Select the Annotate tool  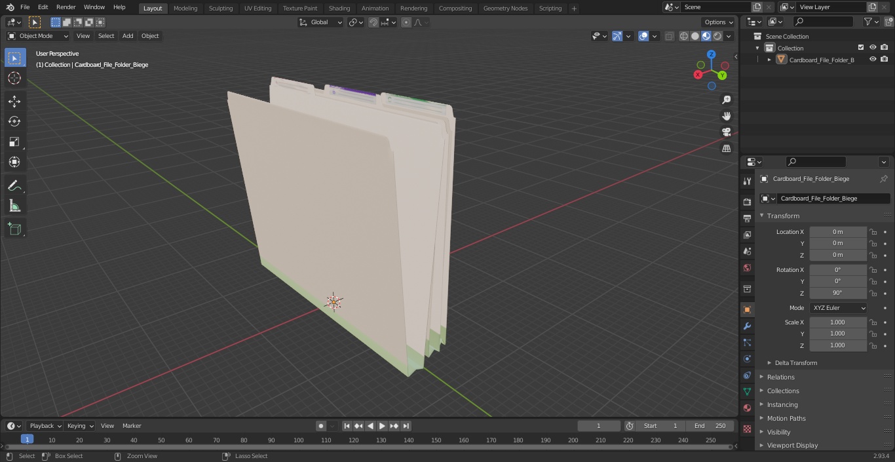pos(14,185)
